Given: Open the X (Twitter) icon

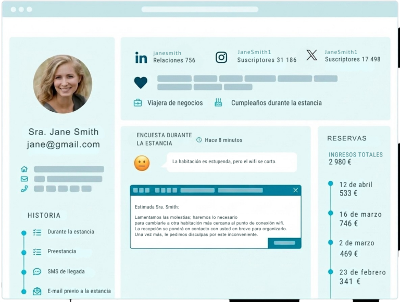Looking at the screenshot, I should 311,55.
